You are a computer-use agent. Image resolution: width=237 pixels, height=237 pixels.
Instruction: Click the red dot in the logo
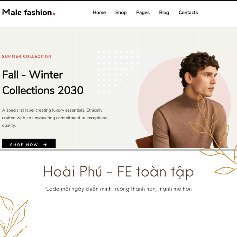pyautogui.click(x=54, y=14)
